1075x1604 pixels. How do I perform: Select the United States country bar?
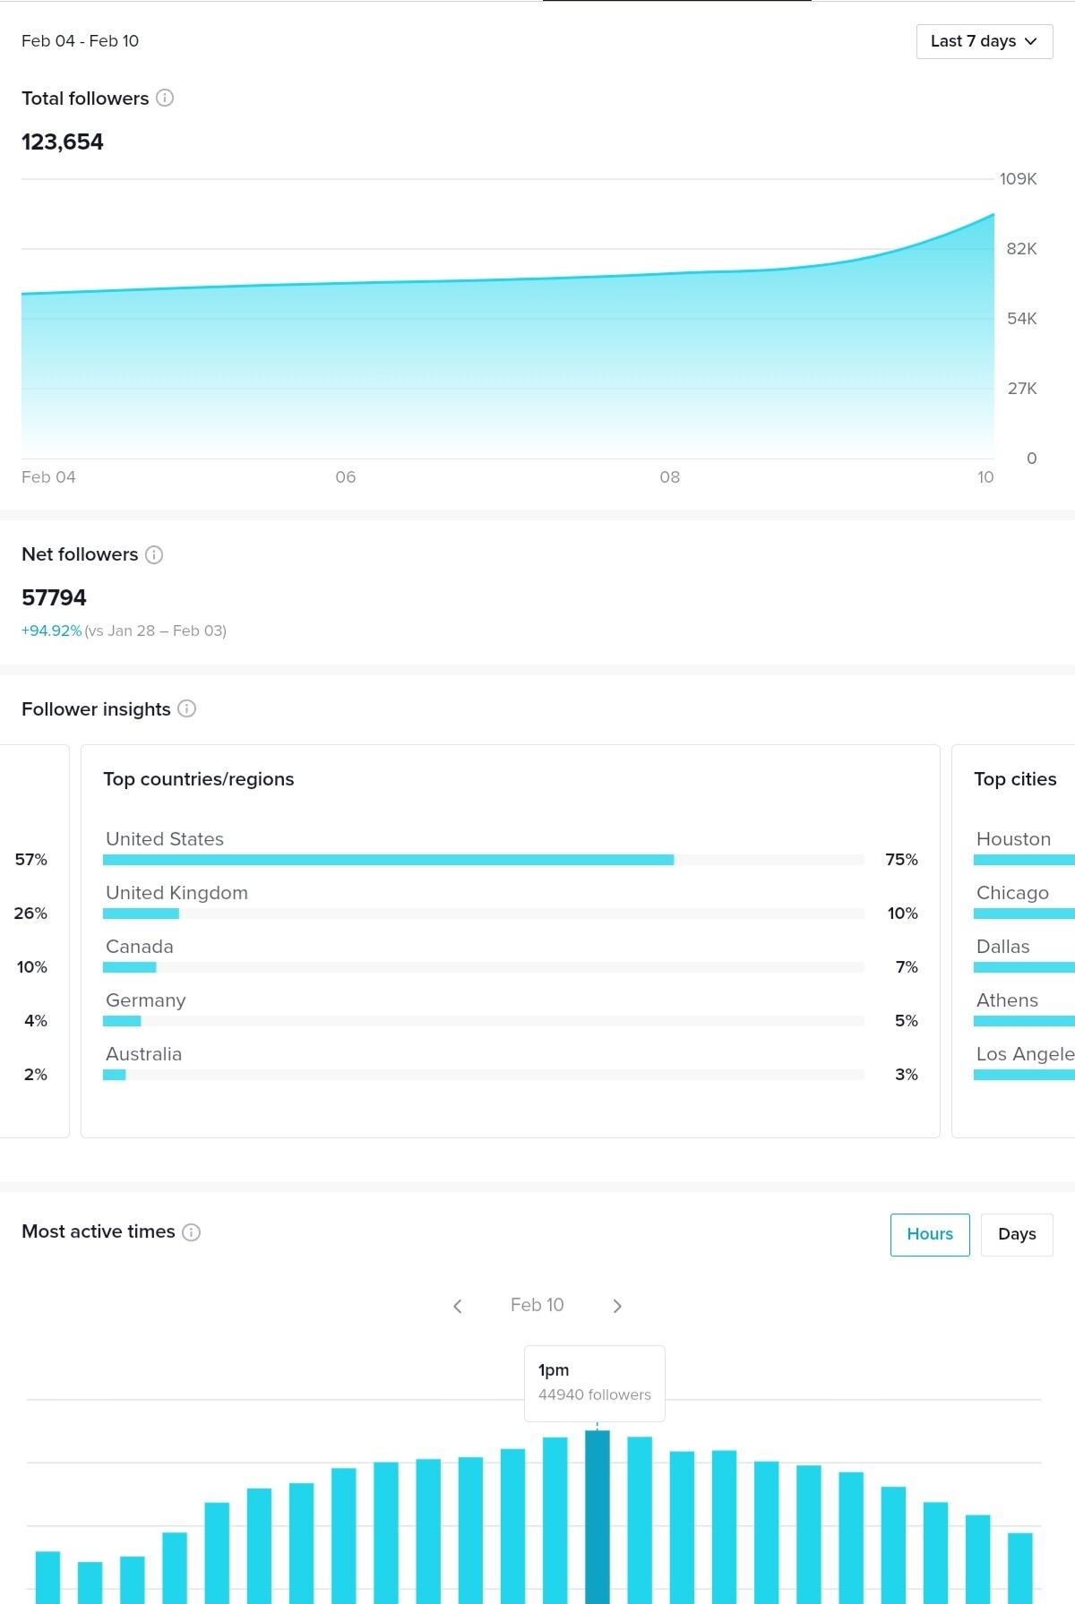[x=388, y=860]
